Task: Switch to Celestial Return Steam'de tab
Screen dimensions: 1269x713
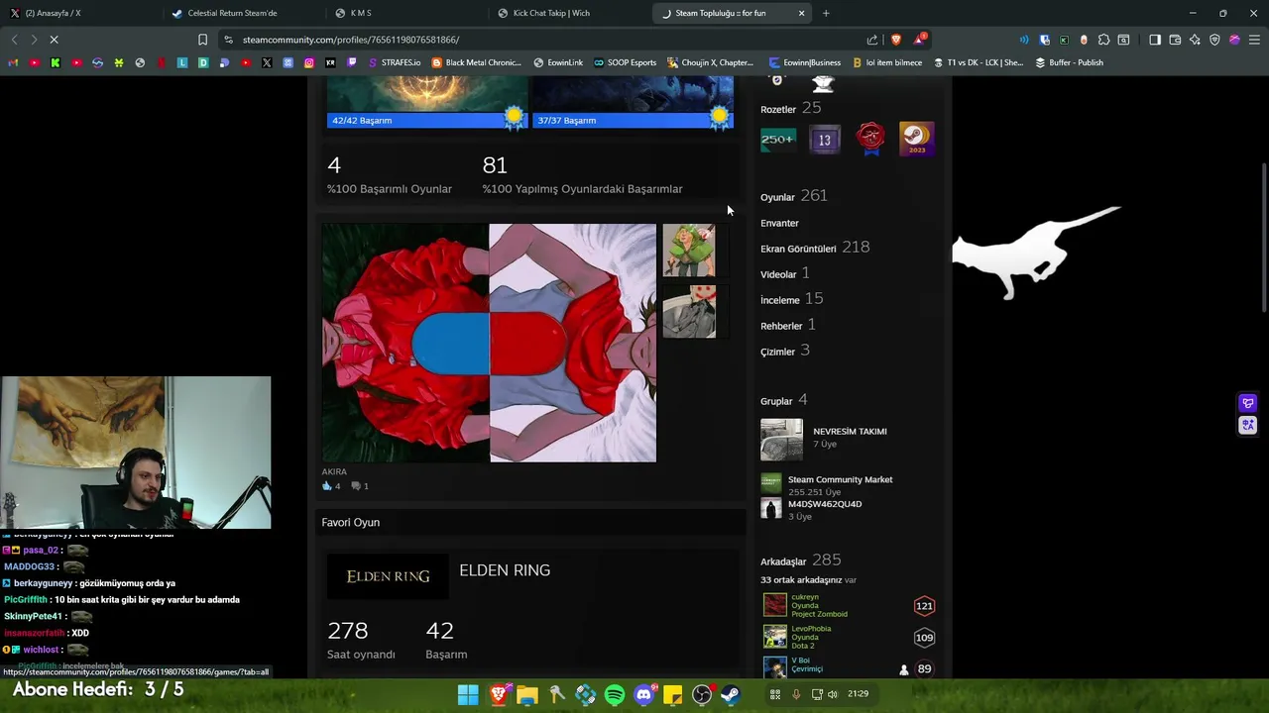Action: tap(243, 13)
